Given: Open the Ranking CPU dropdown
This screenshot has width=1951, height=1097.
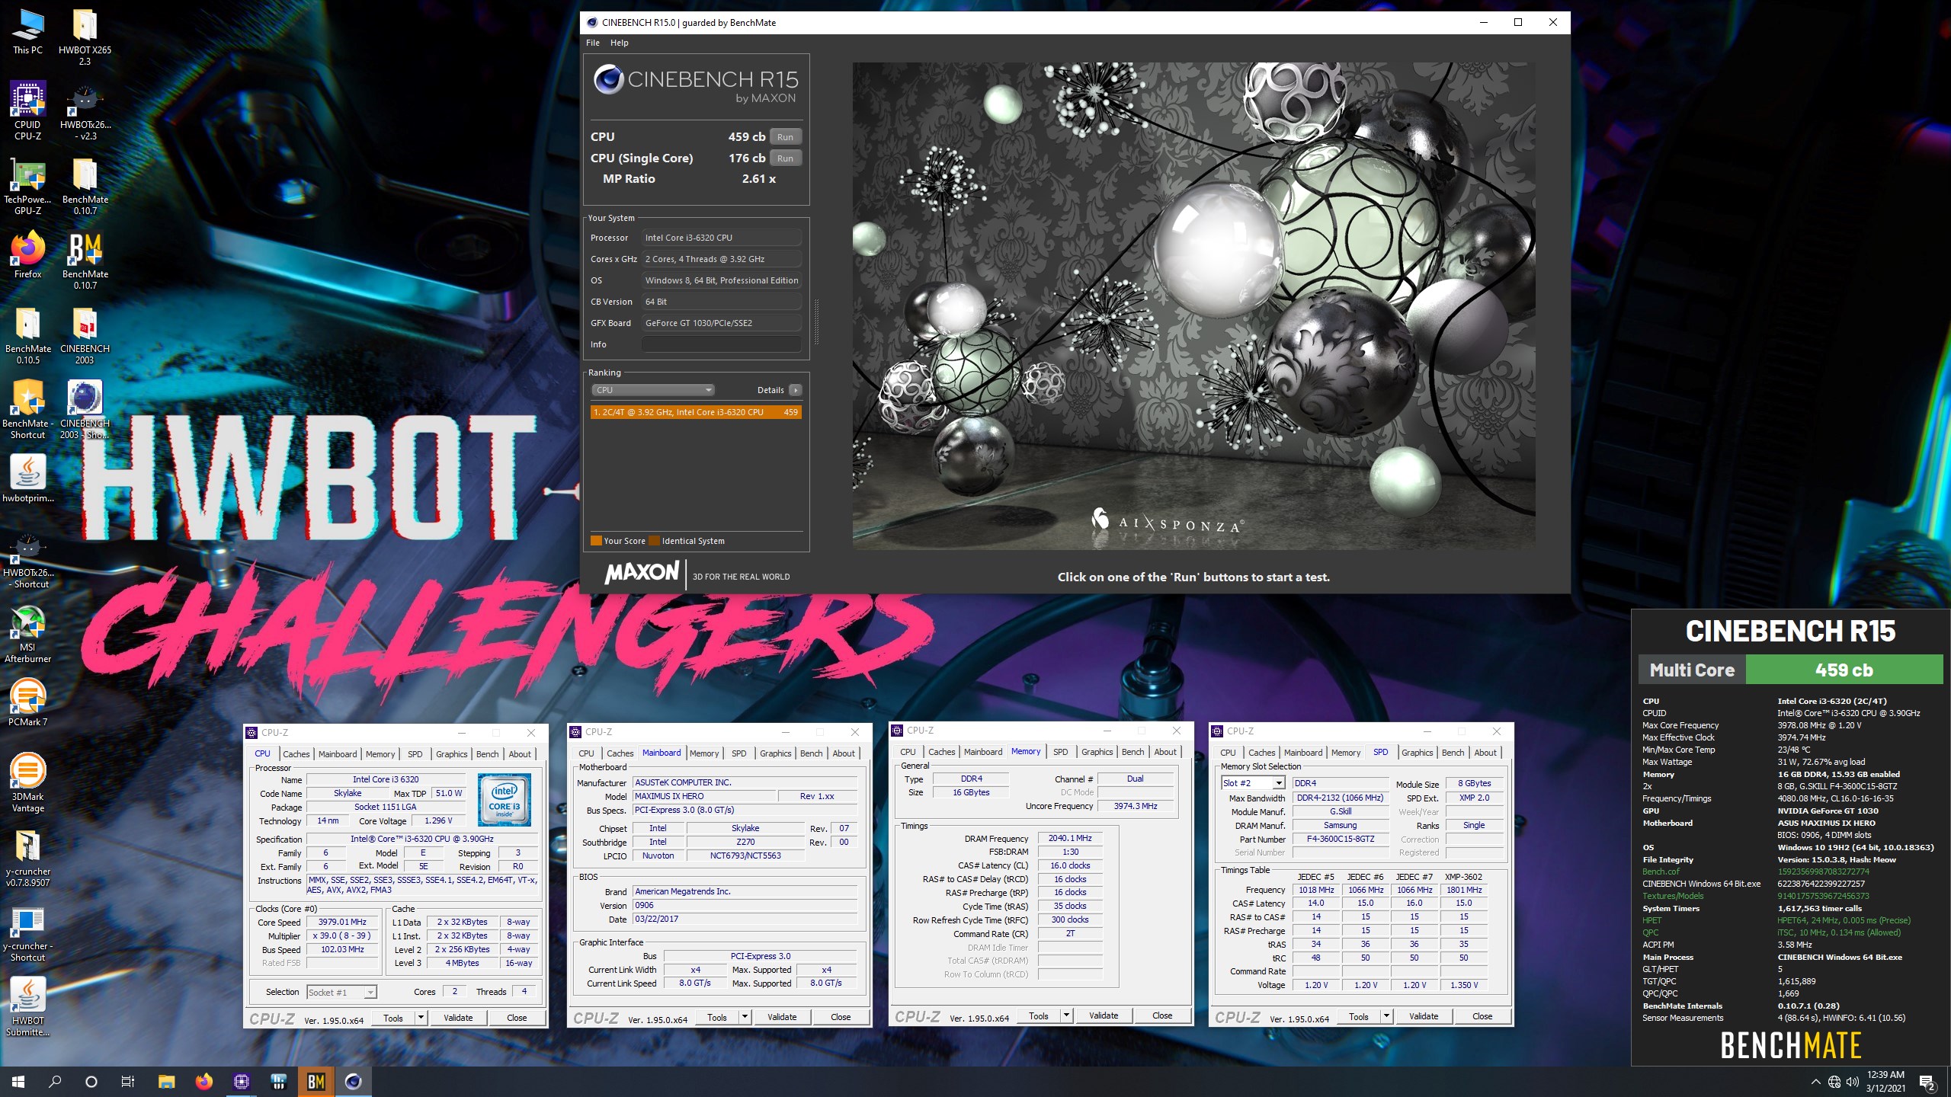Looking at the screenshot, I should coord(653,390).
